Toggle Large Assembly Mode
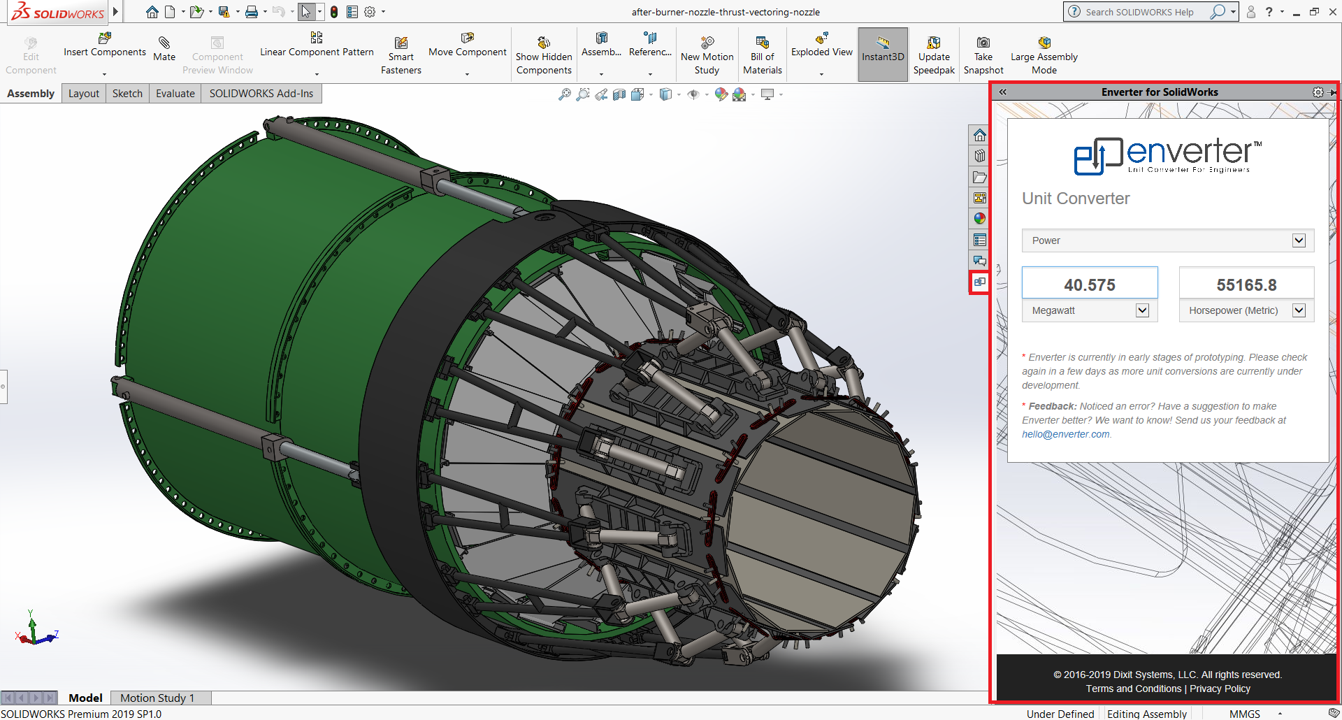Screen dimensions: 1342x720 (x=1044, y=54)
